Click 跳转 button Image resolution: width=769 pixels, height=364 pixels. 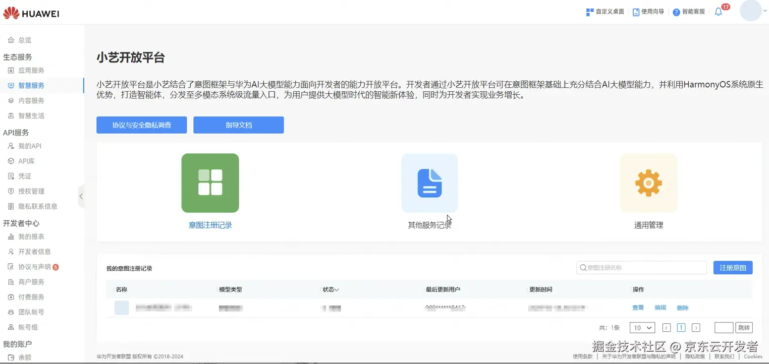pyautogui.click(x=744, y=328)
